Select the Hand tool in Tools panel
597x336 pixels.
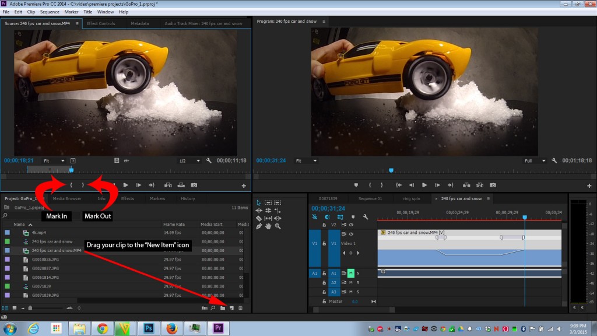[x=268, y=226]
